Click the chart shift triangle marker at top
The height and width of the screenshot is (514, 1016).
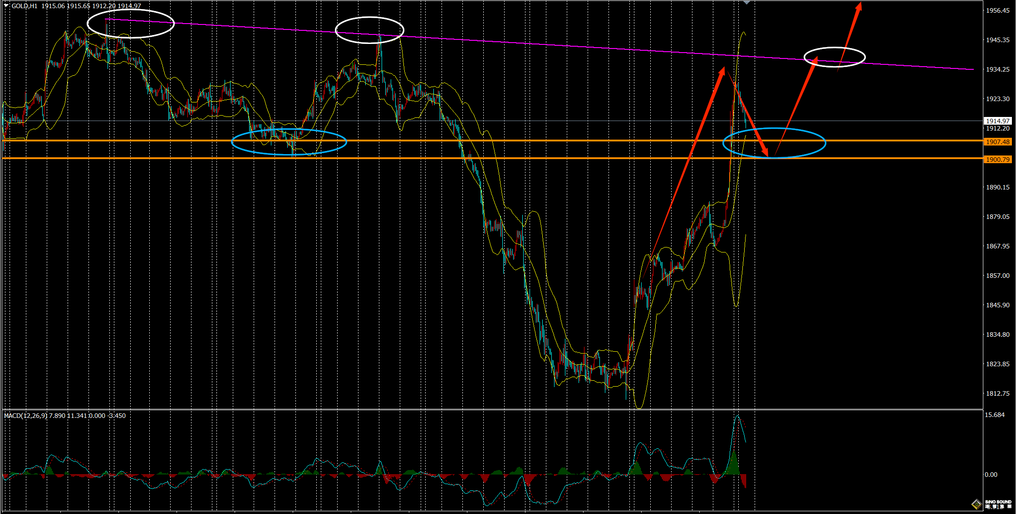click(x=747, y=3)
